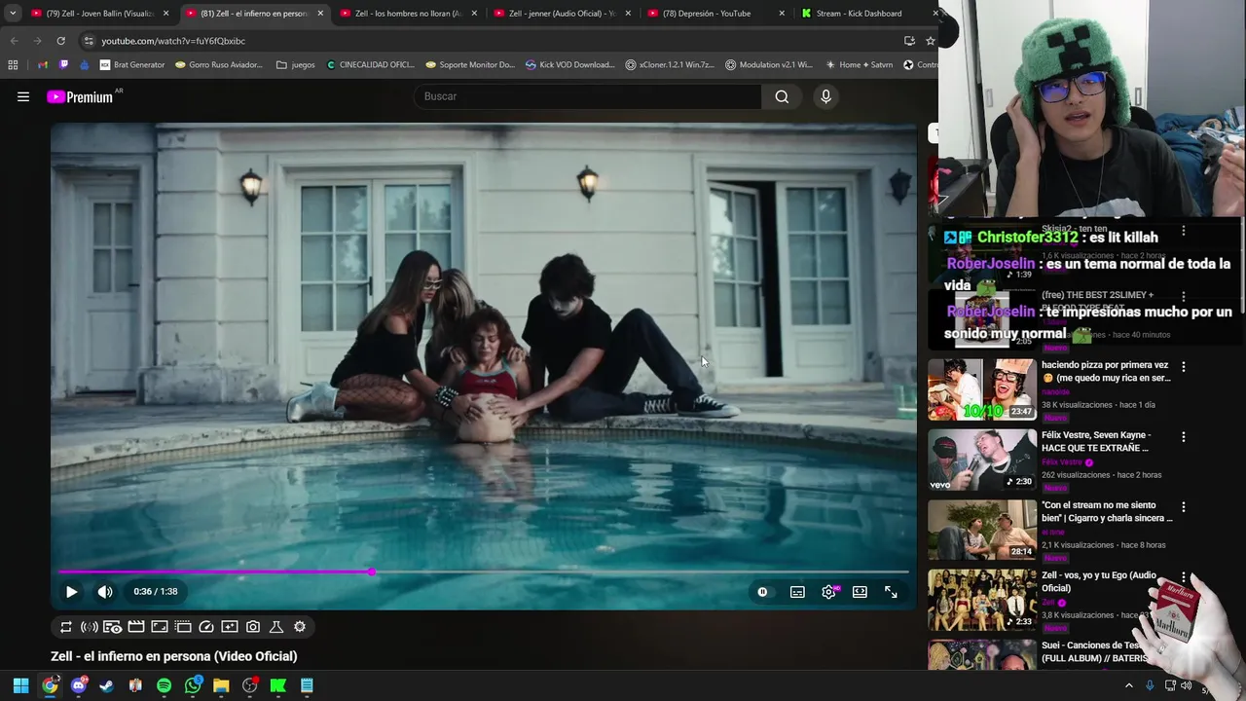Click the address bar URL
The height and width of the screenshot is (701, 1246).
[x=173, y=41]
